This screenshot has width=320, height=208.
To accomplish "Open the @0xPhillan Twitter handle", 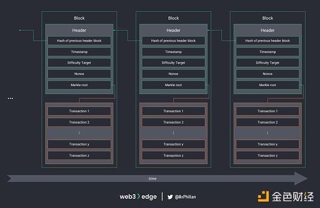I will point(186,197).
